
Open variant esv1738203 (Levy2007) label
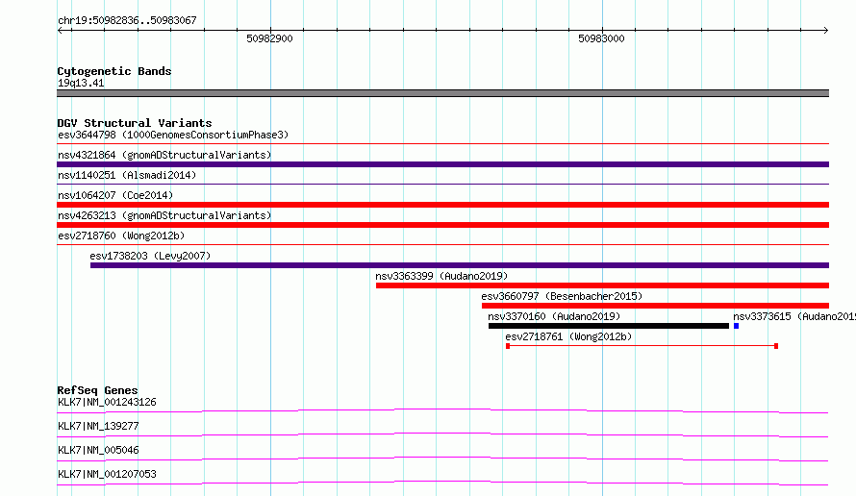point(150,256)
